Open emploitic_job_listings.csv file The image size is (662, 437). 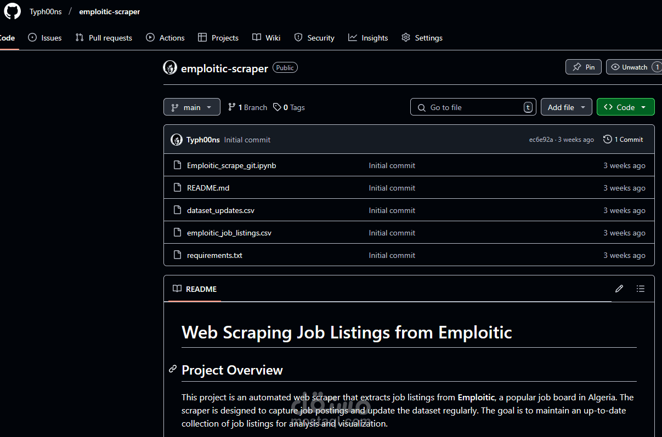229,233
